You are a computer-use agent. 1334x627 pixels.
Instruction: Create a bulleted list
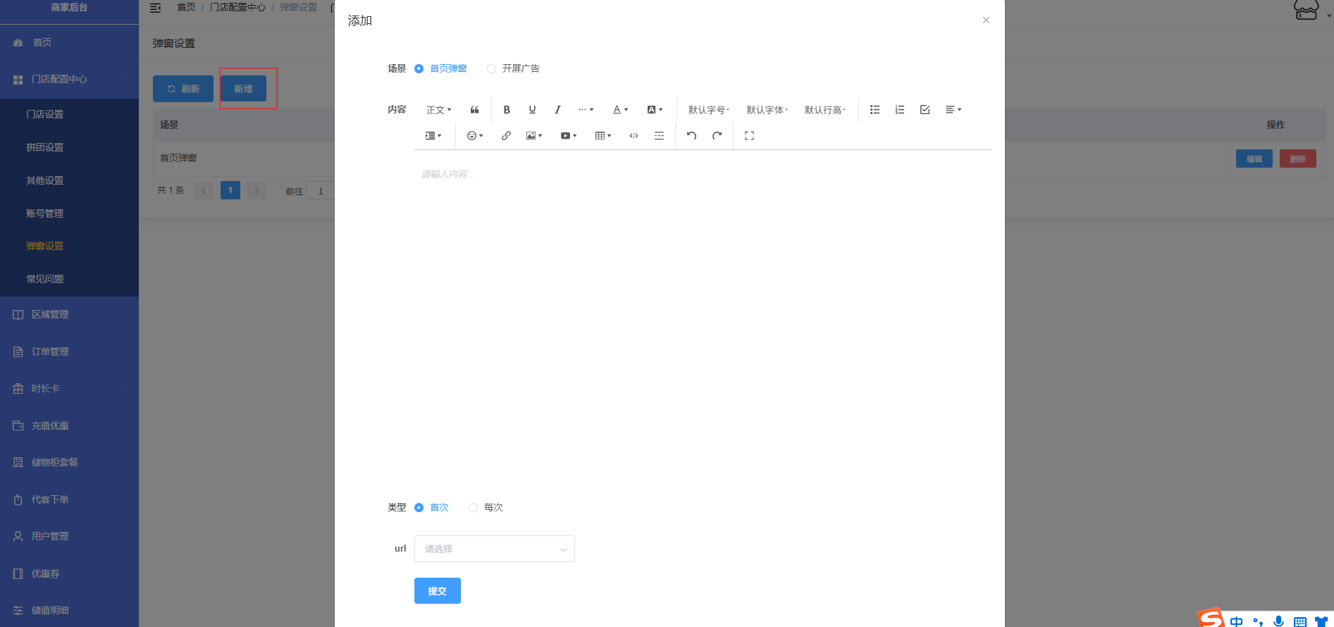875,110
